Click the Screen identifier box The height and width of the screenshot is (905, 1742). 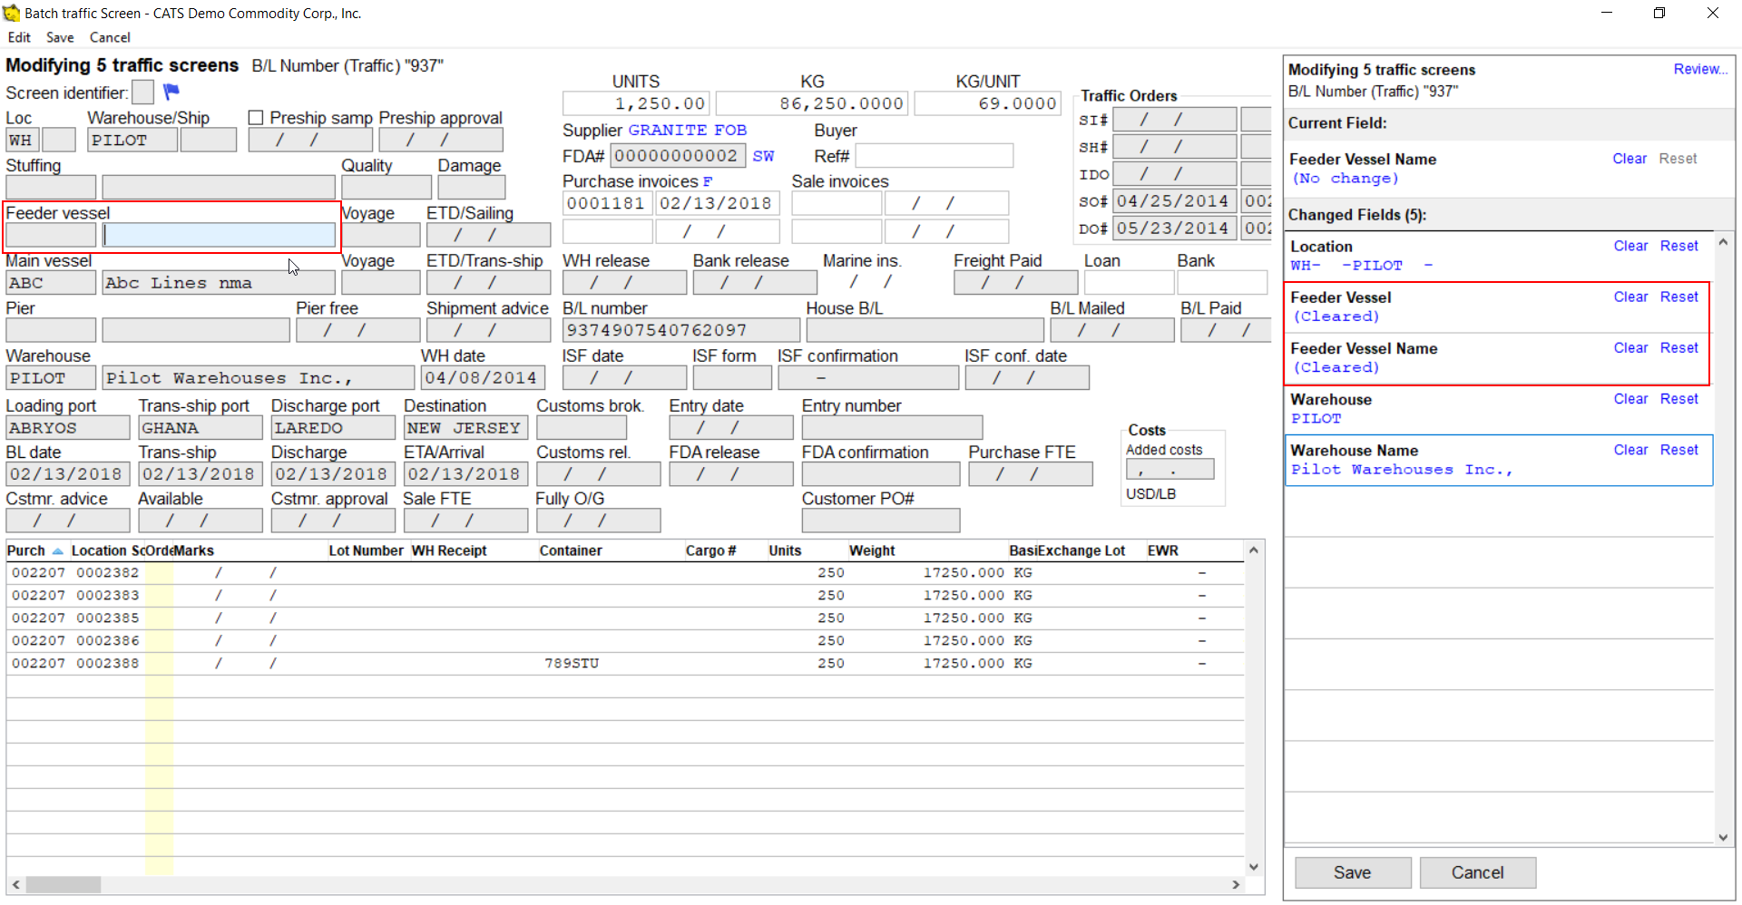pos(142,92)
